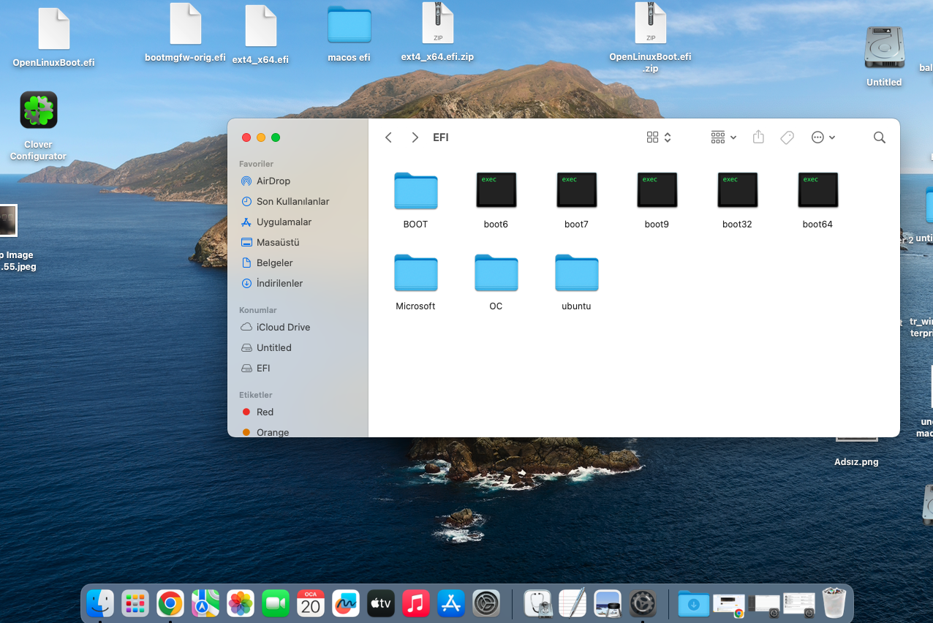
Task: Select the OC folder
Action: pyautogui.click(x=496, y=273)
